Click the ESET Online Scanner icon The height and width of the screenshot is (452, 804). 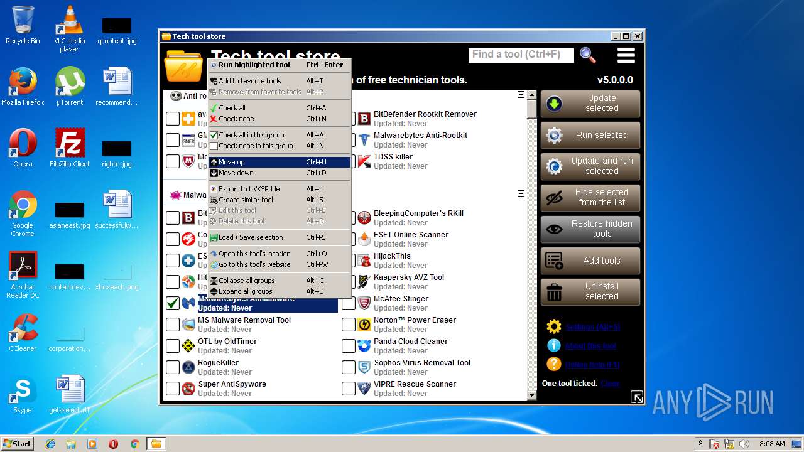[x=364, y=239]
